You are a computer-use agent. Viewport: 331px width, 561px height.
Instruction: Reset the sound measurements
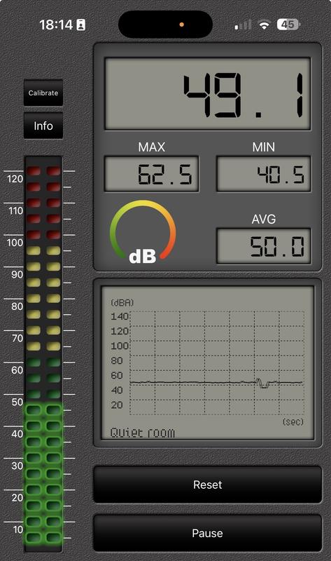point(207,485)
